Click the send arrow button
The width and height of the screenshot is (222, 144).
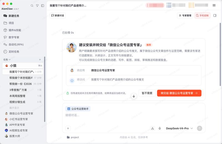coord(200,128)
